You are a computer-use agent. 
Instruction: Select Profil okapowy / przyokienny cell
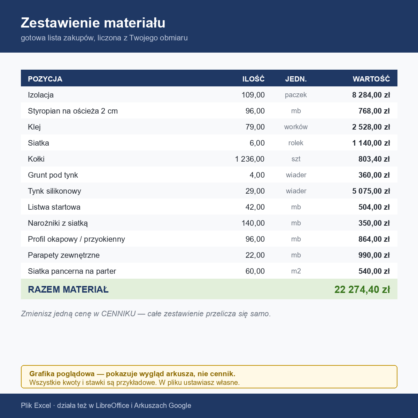(x=76, y=239)
